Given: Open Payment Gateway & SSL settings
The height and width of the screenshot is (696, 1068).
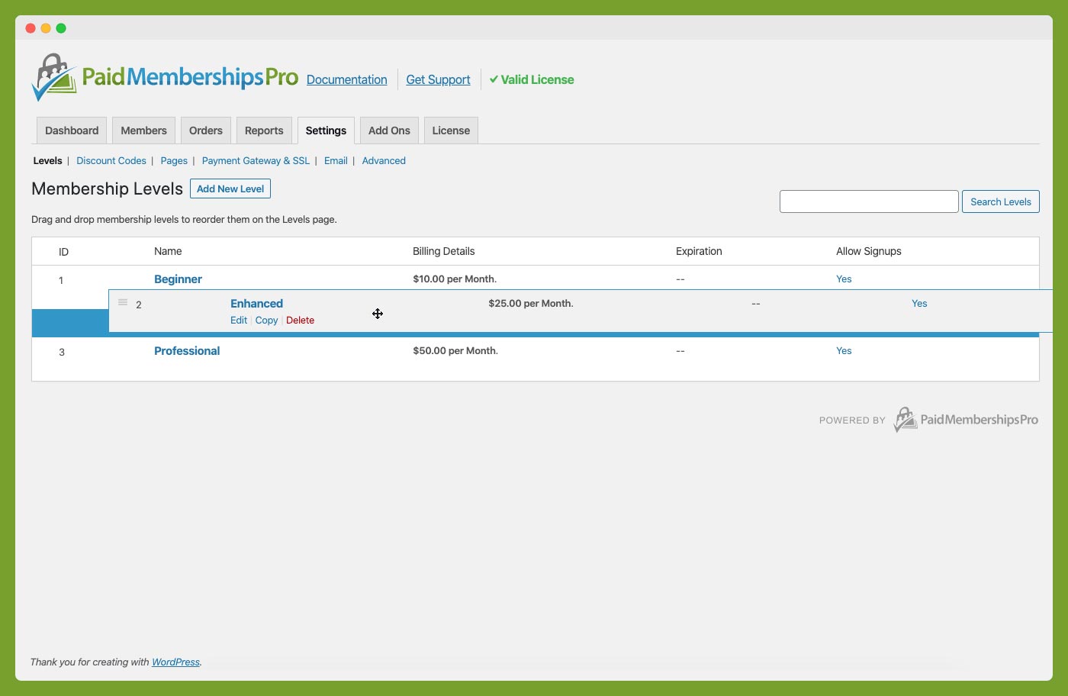Looking at the screenshot, I should (x=256, y=161).
